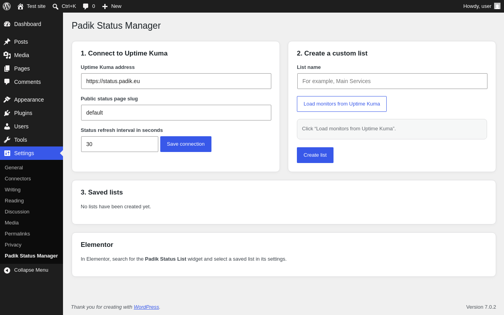Click the '3. Saved lists' heading

coord(102,193)
